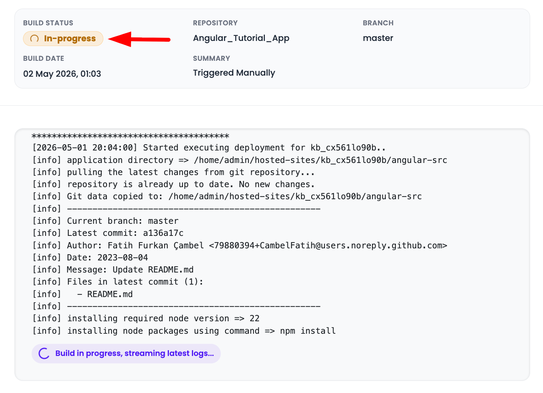Screen dimensions: 543x393
Task: Click the BUILD STATUS label
Action: click(48, 23)
